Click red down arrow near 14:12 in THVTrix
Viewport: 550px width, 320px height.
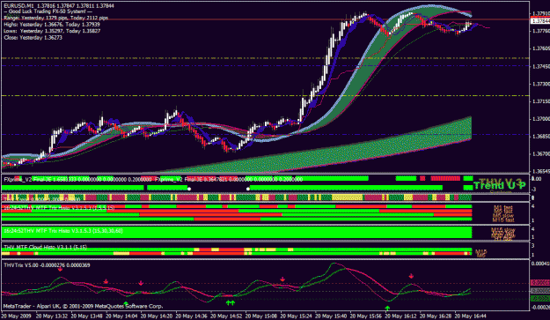141,283
